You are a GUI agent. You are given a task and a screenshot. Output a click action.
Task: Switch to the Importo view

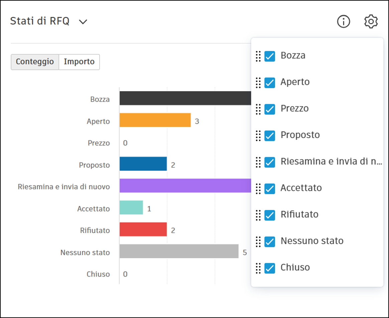point(79,62)
